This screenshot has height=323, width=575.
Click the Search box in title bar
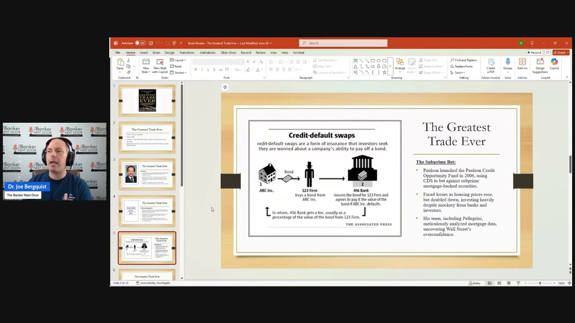coord(343,43)
